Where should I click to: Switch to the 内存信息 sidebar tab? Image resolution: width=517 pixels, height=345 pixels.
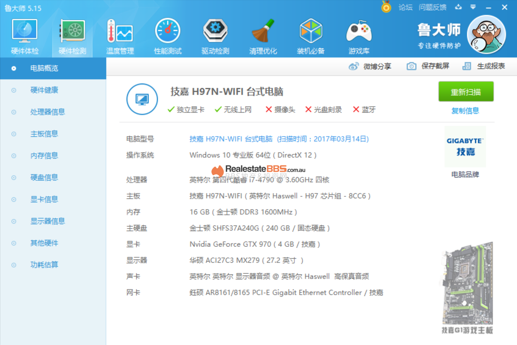(x=44, y=156)
